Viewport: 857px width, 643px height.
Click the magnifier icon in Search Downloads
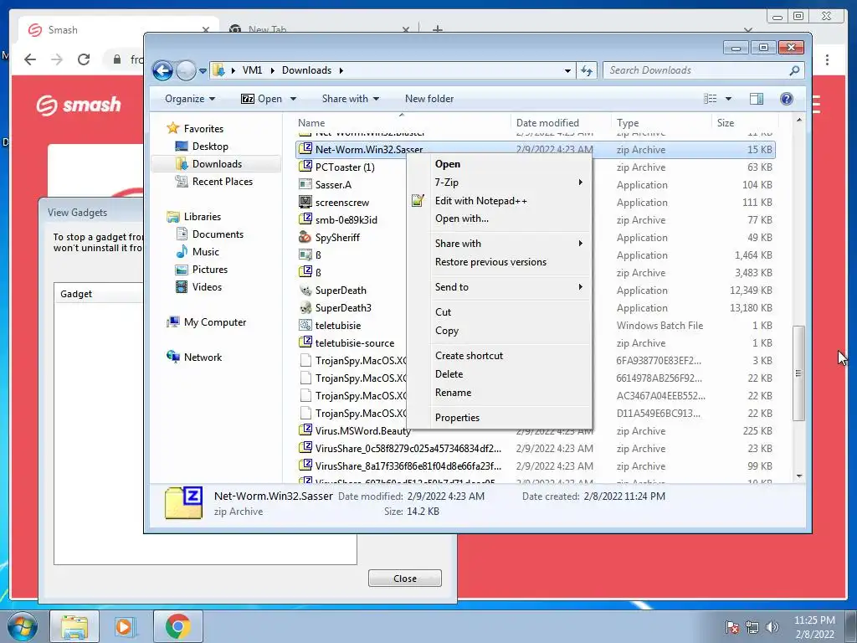(x=794, y=70)
